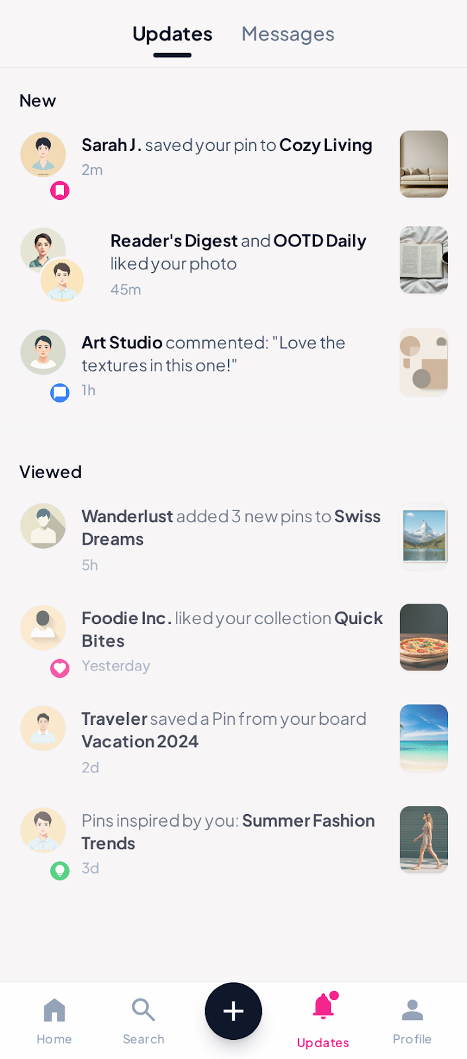Click the Wanderlust profile avatar
This screenshot has height=1059, width=467.
tap(43, 526)
